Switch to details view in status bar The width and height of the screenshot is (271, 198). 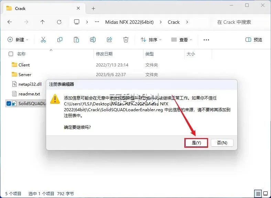pos(258,194)
